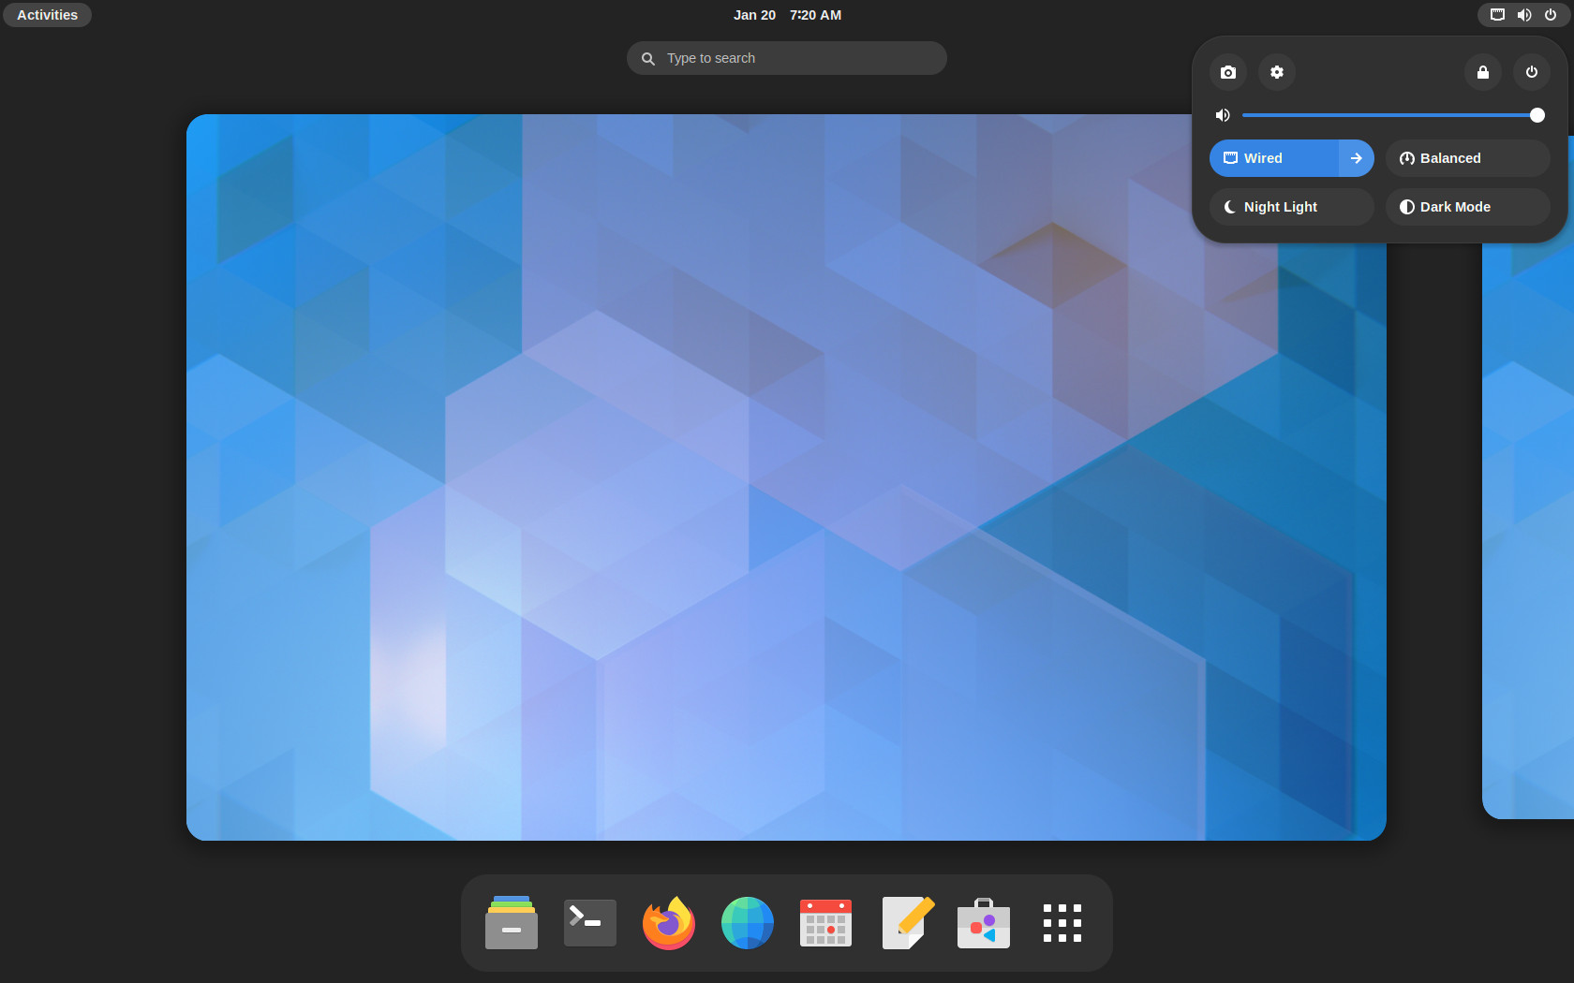Open the power off menu in quick settings
The image size is (1574, 983).
point(1532,72)
